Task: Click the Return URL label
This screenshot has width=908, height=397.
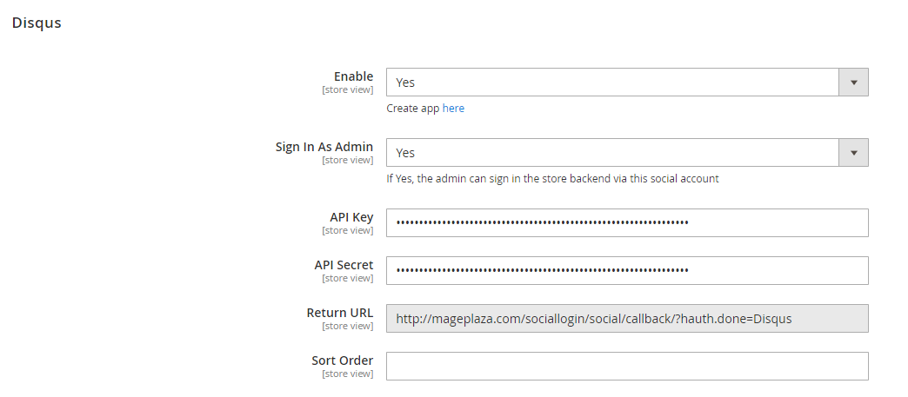Action: [340, 313]
